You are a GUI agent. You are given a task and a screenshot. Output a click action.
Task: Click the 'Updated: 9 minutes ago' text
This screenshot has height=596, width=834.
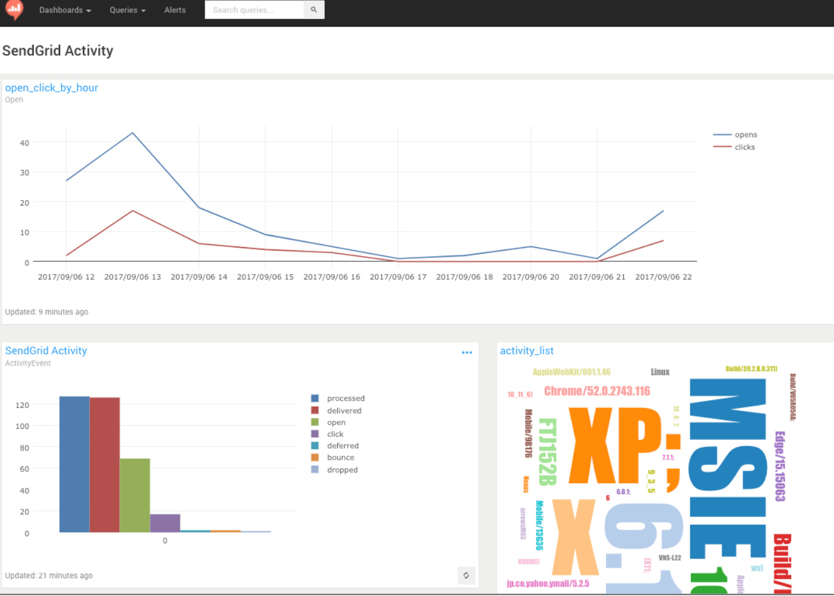[x=47, y=312]
